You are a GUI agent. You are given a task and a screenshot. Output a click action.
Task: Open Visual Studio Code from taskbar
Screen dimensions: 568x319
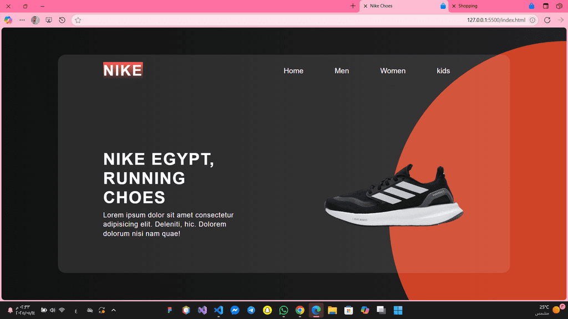219,310
